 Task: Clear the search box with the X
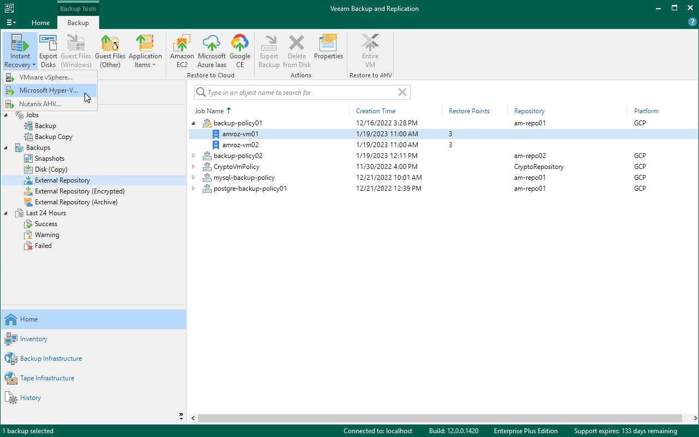(x=402, y=93)
